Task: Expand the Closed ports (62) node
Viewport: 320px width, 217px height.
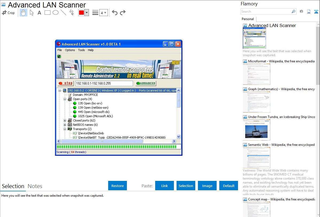Action: [65, 120]
